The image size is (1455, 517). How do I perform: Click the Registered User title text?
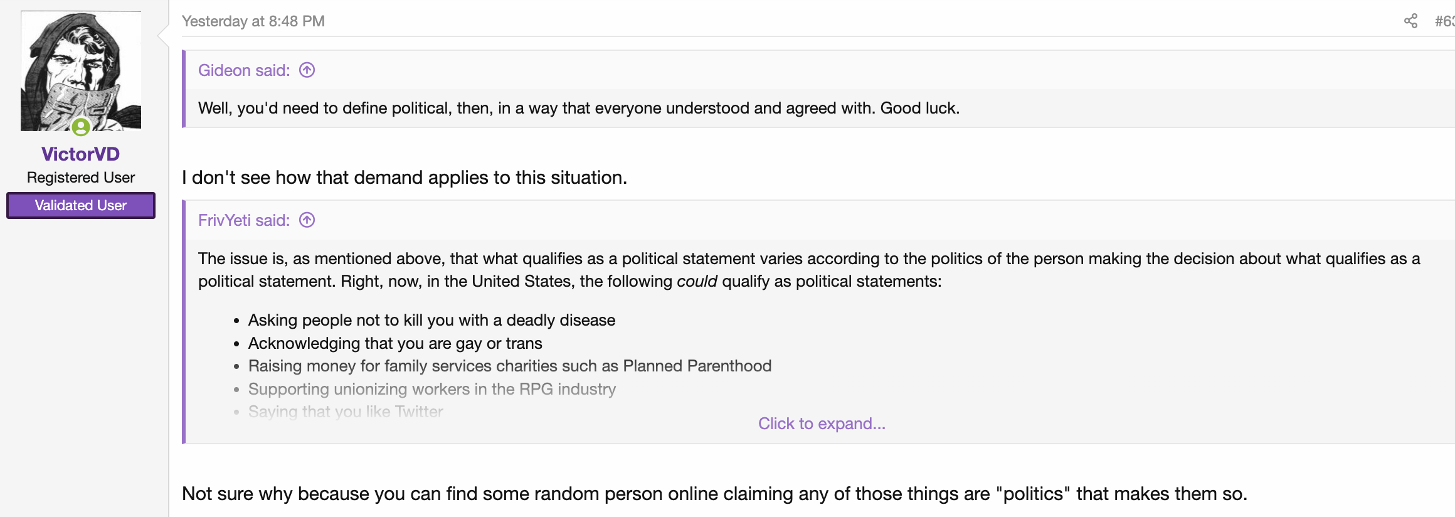81,178
